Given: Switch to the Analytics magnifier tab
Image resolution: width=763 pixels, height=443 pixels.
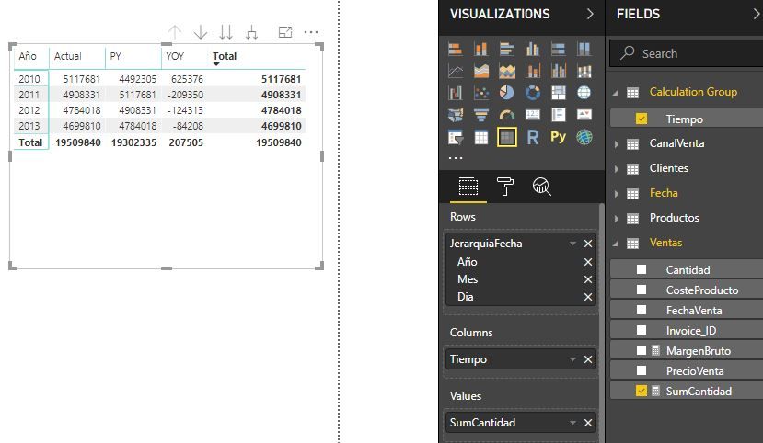Looking at the screenshot, I should click(541, 187).
